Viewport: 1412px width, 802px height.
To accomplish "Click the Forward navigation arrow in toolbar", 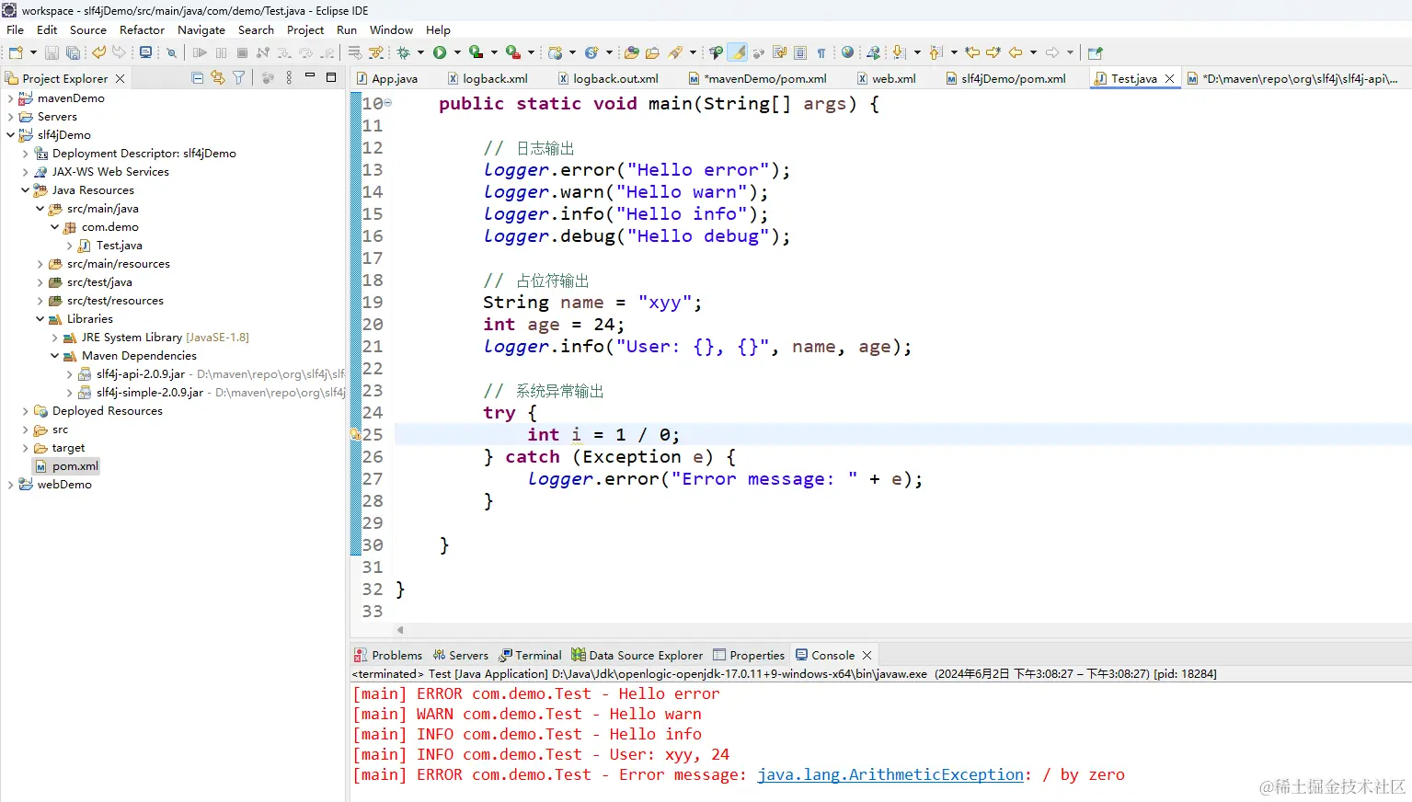I will click(1052, 52).
